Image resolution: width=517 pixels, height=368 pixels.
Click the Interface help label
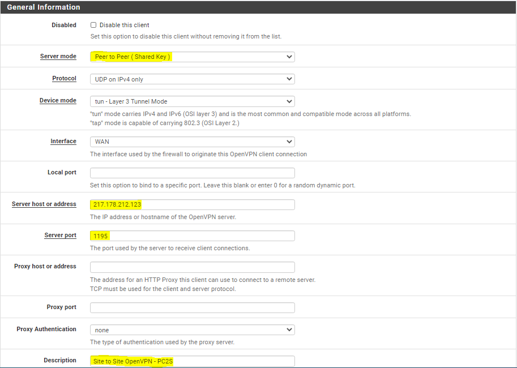tap(63, 141)
